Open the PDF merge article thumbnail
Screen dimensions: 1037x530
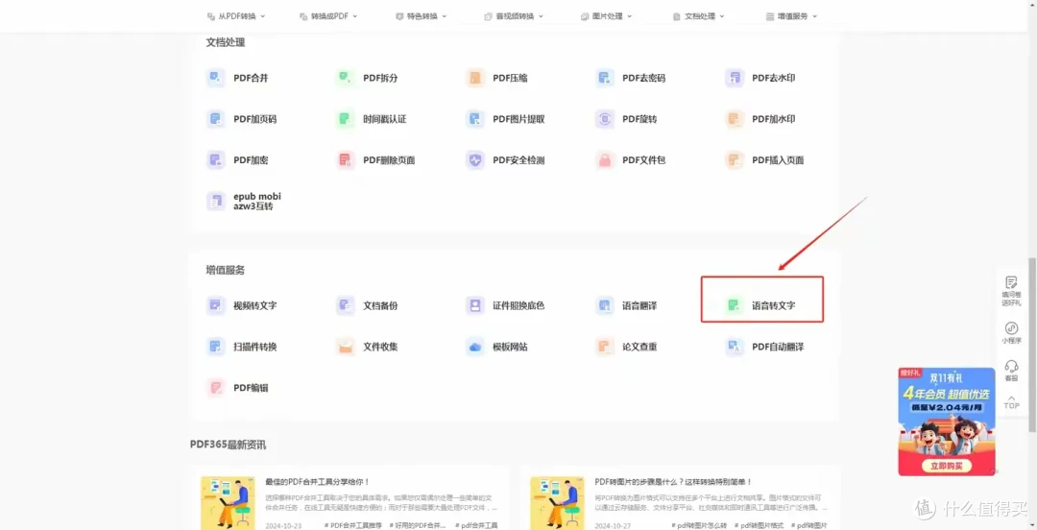pos(228,503)
